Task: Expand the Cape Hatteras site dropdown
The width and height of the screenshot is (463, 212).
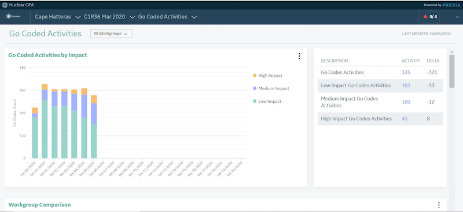Action: [57, 17]
